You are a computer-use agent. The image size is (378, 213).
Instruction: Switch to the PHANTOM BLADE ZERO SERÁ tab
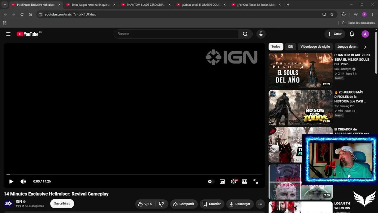(146, 5)
